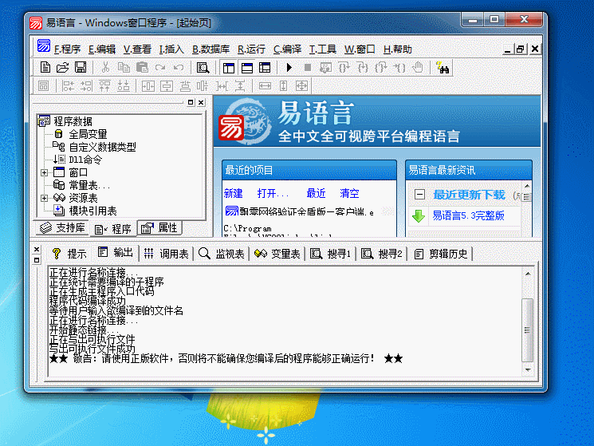
Task: Expand the 窗口 tree node
Action: (x=45, y=173)
